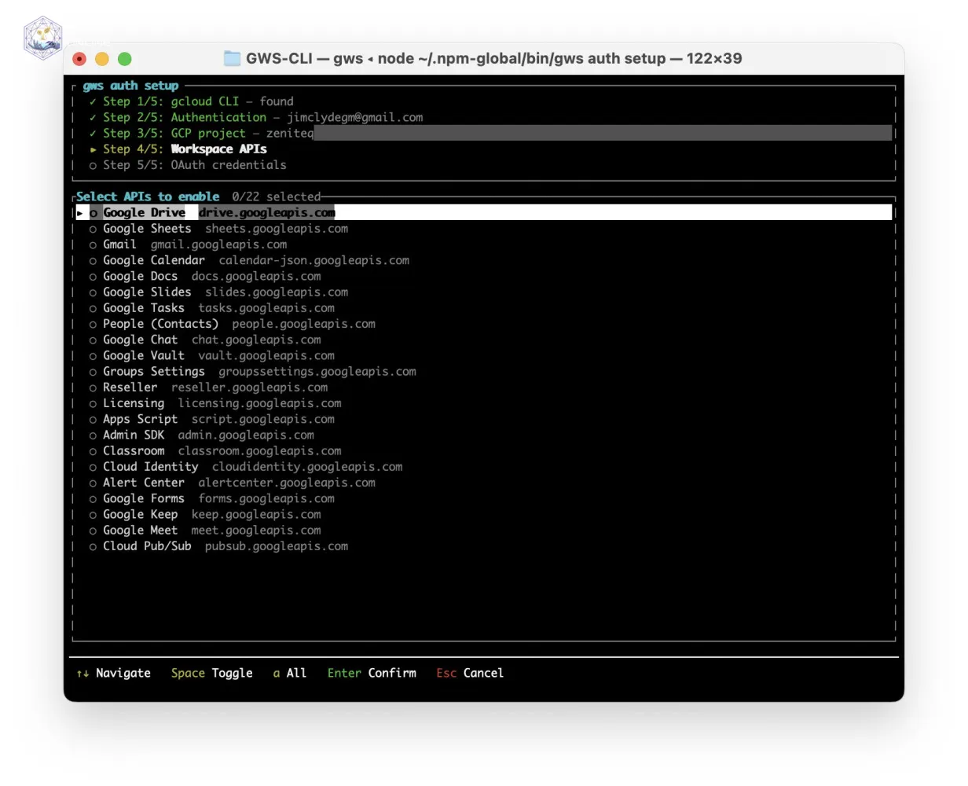The height and width of the screenshot is (786, 968).
Task: Click the Select APIs to enable heading
Action: pyautogui.click(x=148, y=196)
